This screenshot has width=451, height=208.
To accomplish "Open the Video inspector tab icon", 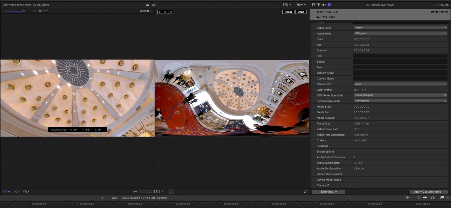I will [313, 5].
